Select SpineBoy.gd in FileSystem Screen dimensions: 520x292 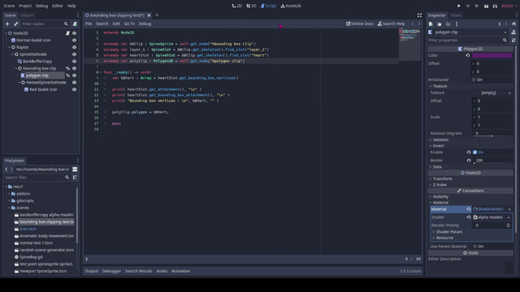31,257
